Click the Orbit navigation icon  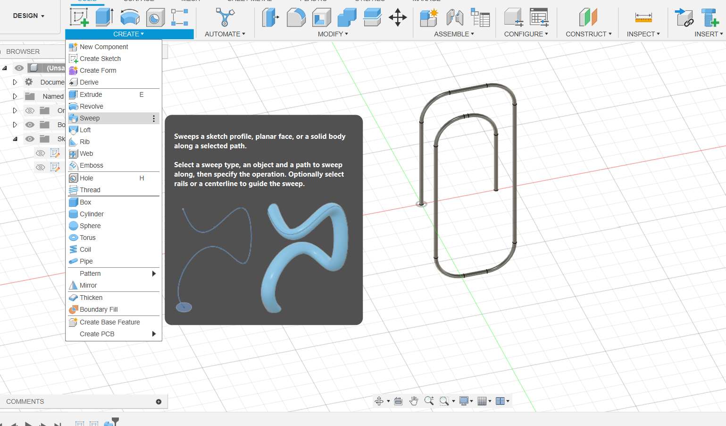pos(379,401)
